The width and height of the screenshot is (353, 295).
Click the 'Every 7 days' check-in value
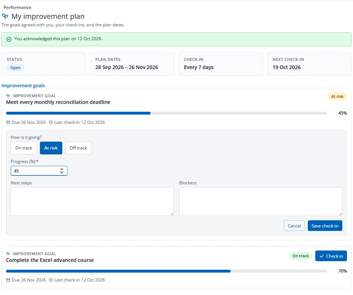[199, 67]
